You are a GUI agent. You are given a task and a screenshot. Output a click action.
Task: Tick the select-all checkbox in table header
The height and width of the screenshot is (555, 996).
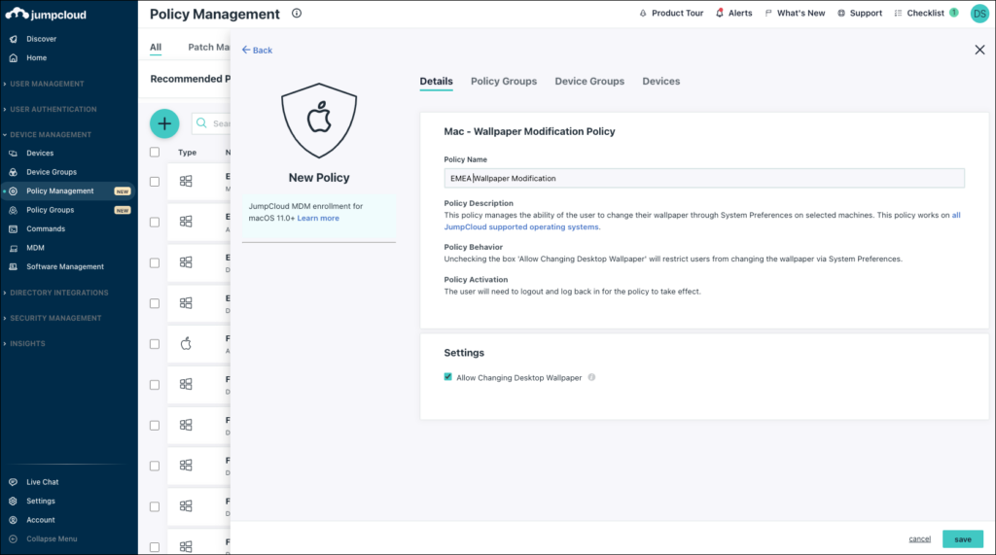[x=155, y=153]
